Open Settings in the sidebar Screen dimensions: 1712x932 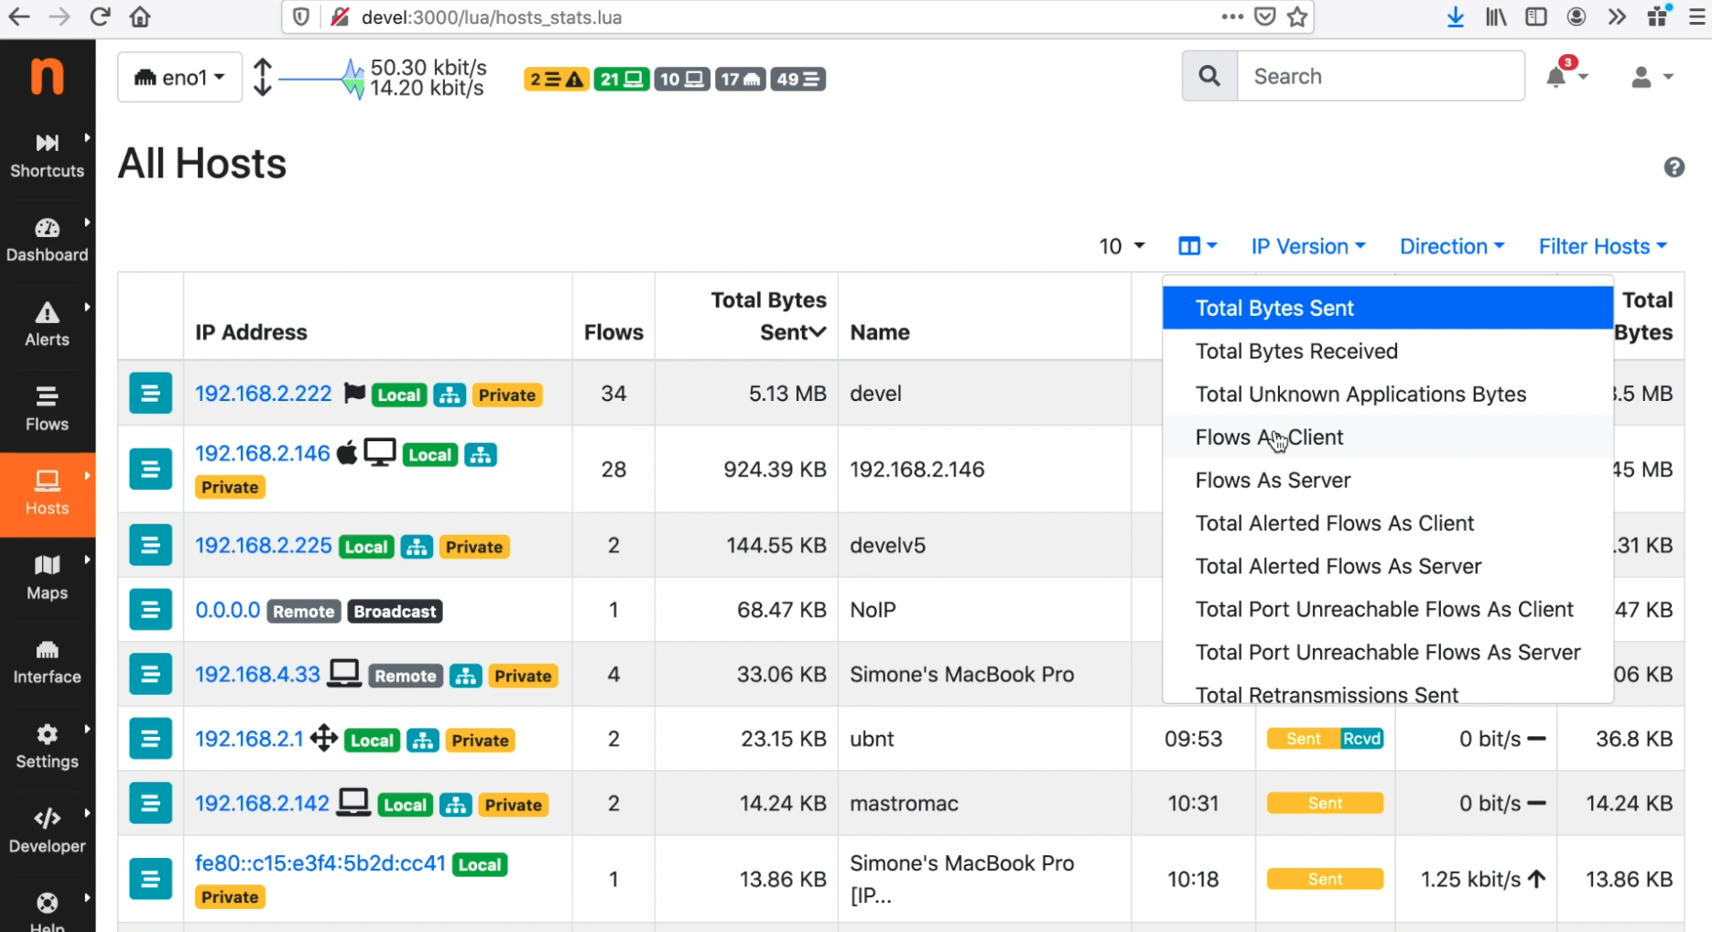tap(47, 746)
